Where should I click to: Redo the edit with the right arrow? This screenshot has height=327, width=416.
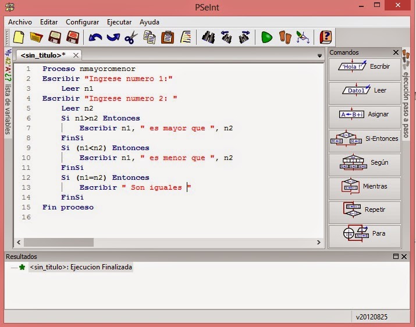pyautogui.click(x=113, y=37)
